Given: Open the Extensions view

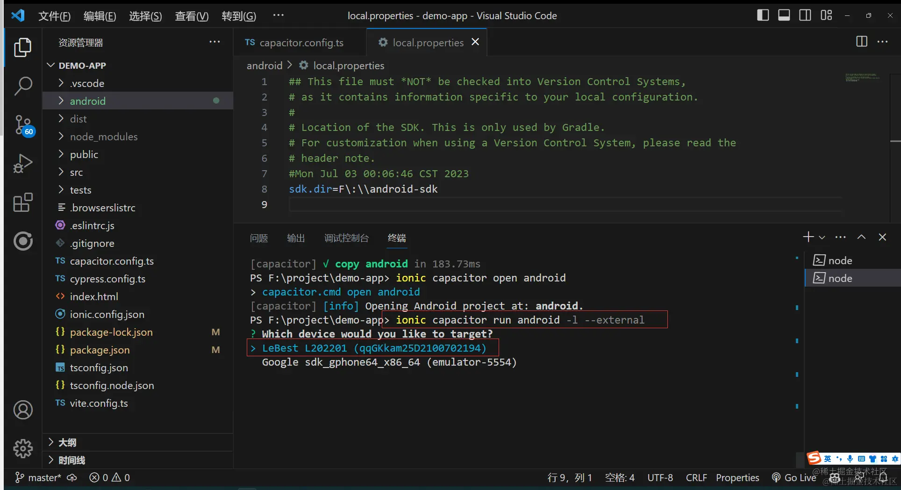Looking at the screenshot, I should (23, 202).
